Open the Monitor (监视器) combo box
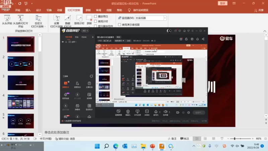This screenshot has height=151, width=268. coord(150,18)
